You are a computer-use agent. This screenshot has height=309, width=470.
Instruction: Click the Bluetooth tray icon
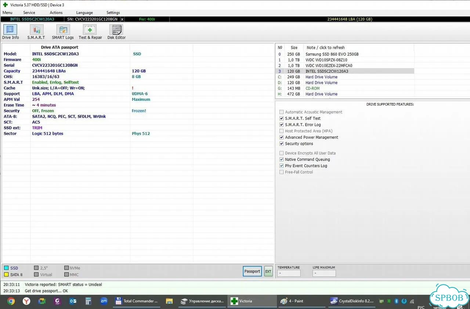396,301
